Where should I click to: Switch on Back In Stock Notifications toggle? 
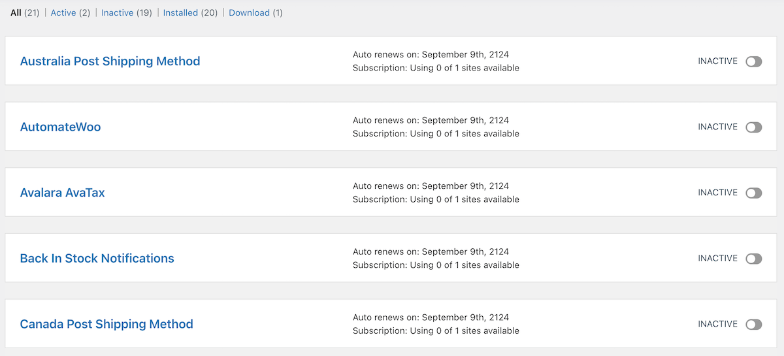(754, 259)
